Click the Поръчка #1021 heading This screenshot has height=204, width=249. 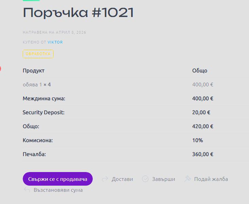[78, 13]
